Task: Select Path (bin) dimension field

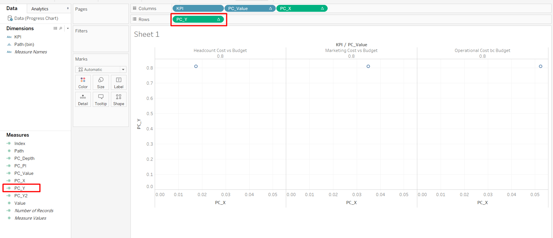Action: (x=24, y=44)
